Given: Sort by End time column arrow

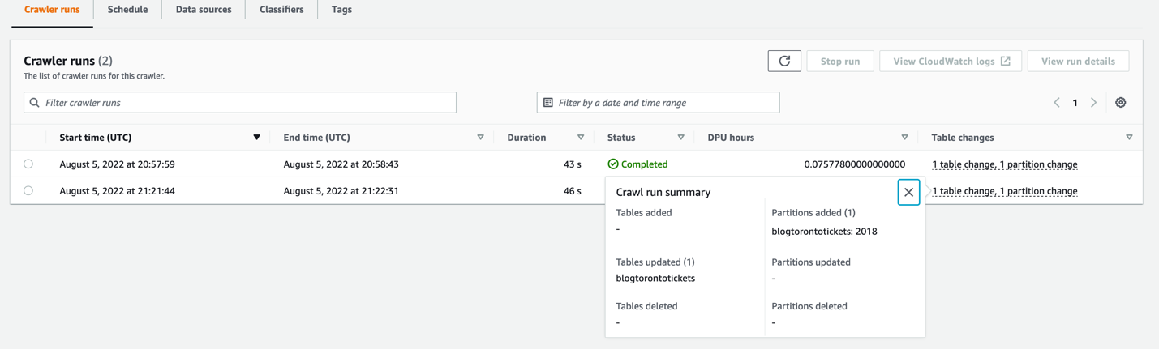Looking at the screenshot, I should pyautogui.click(x=480, y=138).
